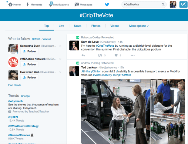This screenshot has width=188, height=144.
Task: Follow Eva Green Web
Action: [x=29, y=77]
